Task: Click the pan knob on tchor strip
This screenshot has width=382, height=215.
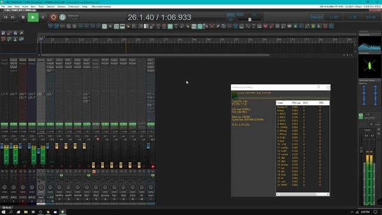Action: coord(133,187)
